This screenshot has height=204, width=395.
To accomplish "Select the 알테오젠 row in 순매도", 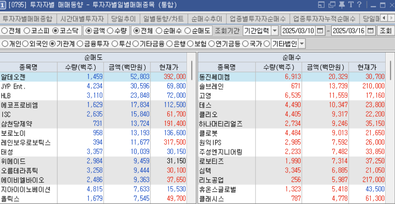I will pos(93,77).
